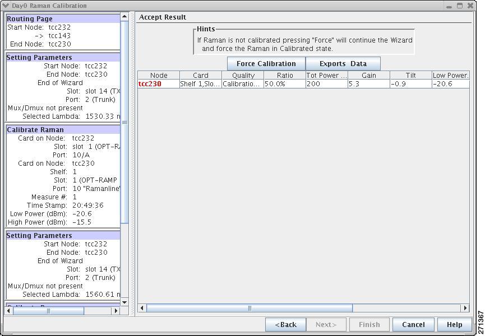This screenshot has width=485, height=336.
Task: Click the Calibrate Raman section header
Action: pos(63,130)
